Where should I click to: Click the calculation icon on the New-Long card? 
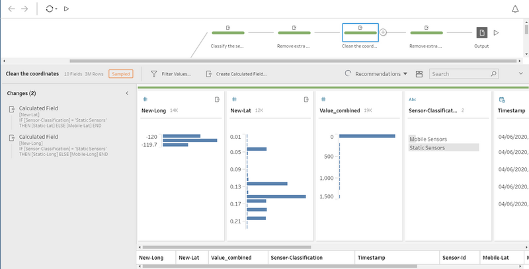click(x=216, y=99)
